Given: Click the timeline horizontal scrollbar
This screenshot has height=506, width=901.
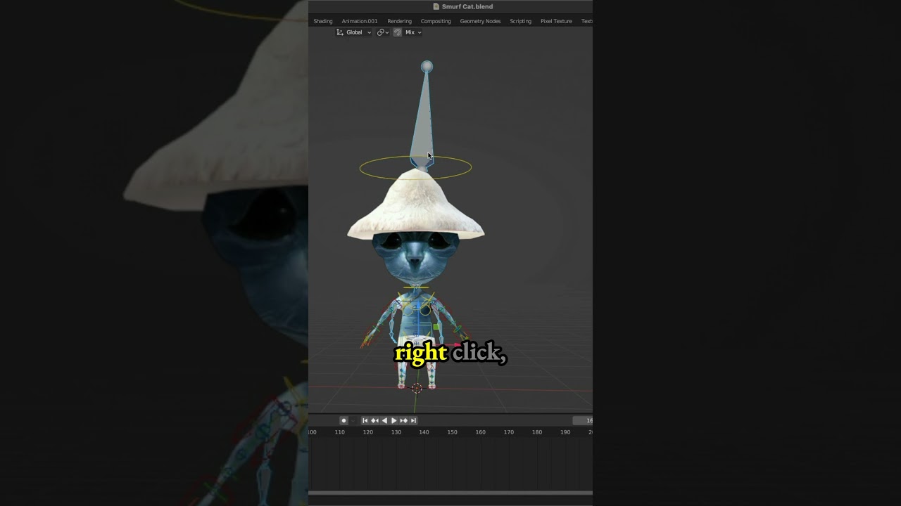Looking at the screenshot, I should pos(450,493).
